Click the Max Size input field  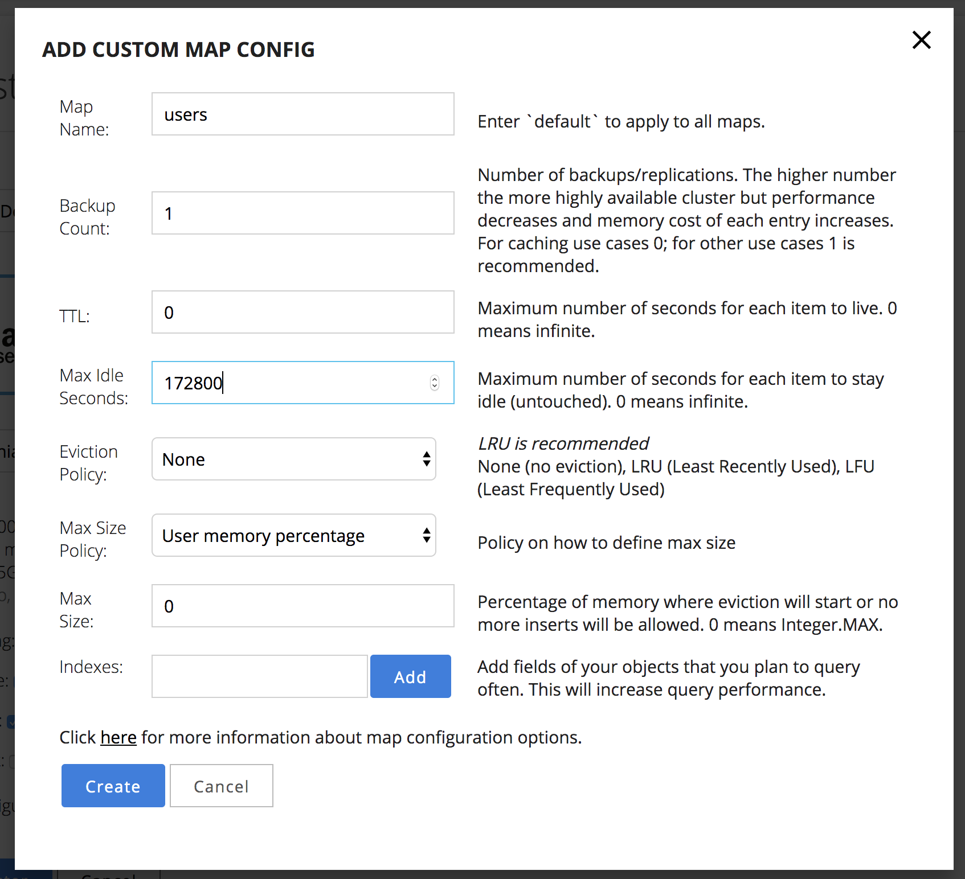pyautogui.click(x=302, y=606)
